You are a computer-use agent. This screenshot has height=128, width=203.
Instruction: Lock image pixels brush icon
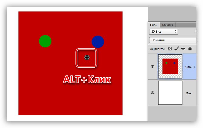177,49
